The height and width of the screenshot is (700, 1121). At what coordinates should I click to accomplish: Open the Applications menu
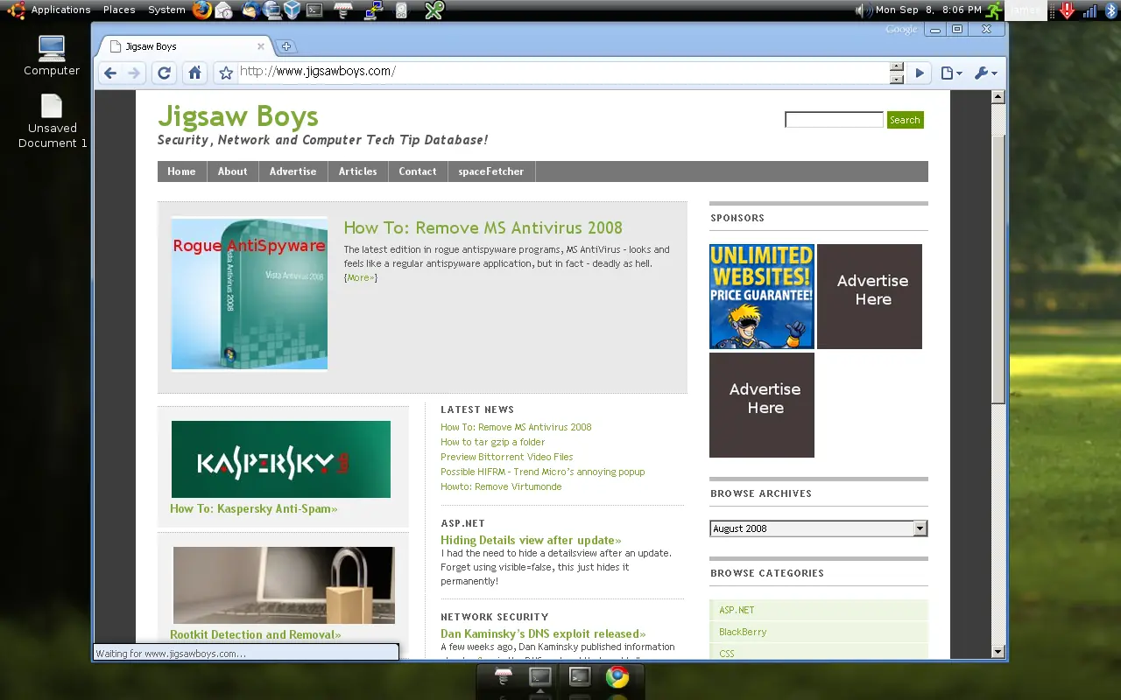coord(60,10)
